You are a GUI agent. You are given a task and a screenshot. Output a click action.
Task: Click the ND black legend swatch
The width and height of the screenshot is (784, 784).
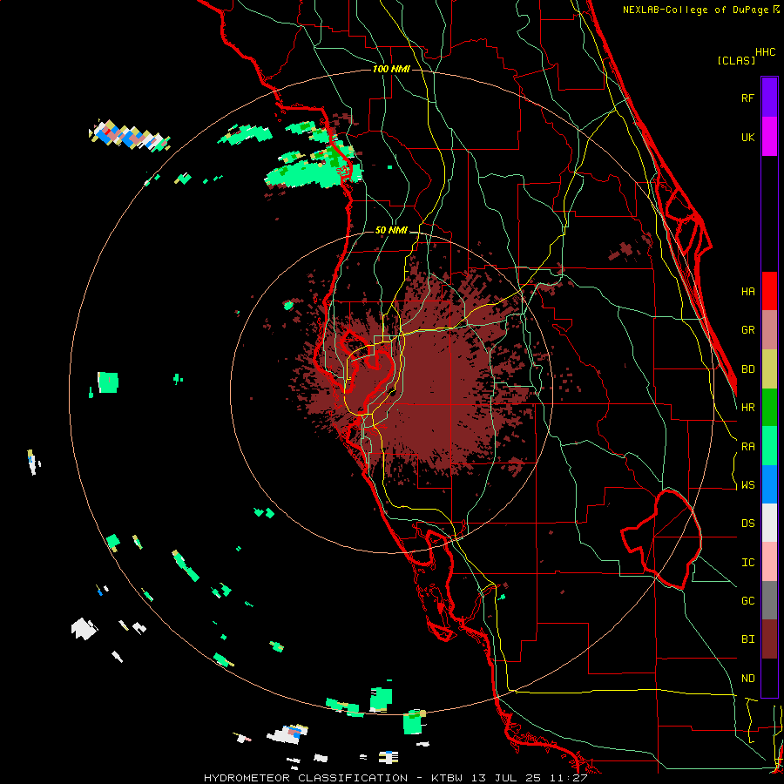(x=769, y=678)
